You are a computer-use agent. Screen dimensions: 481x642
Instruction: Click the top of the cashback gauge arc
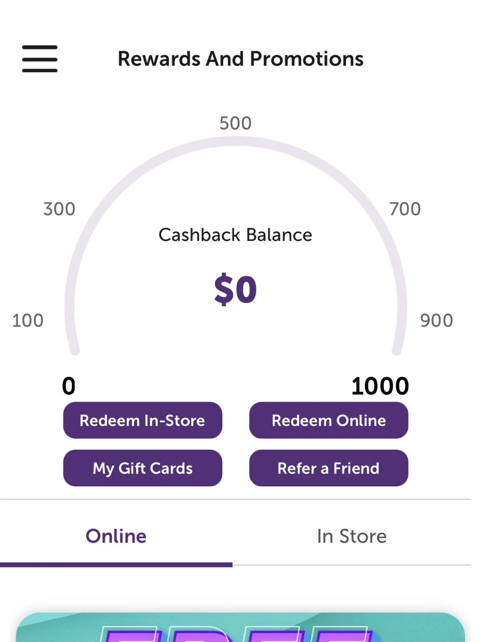pos(236,141)
